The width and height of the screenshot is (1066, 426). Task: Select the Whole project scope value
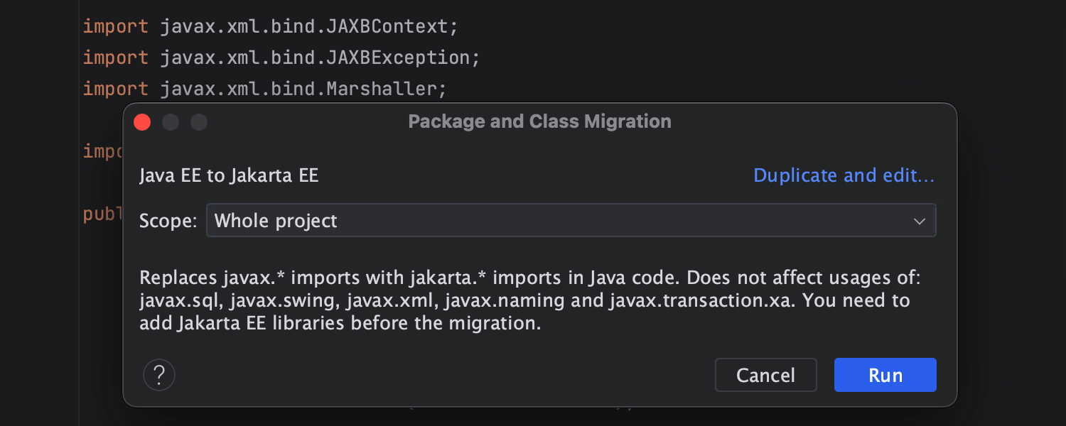point(276,221)
